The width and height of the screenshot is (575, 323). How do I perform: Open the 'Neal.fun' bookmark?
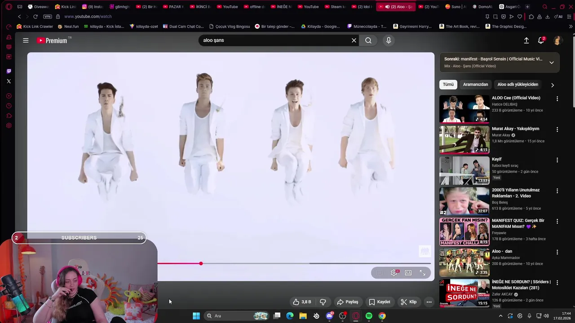coord(68,26)
